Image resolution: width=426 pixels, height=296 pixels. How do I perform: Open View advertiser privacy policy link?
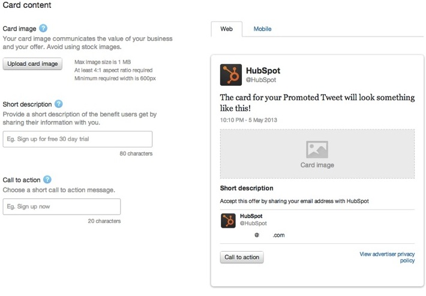pyautogui.click(x=387, y=257)
